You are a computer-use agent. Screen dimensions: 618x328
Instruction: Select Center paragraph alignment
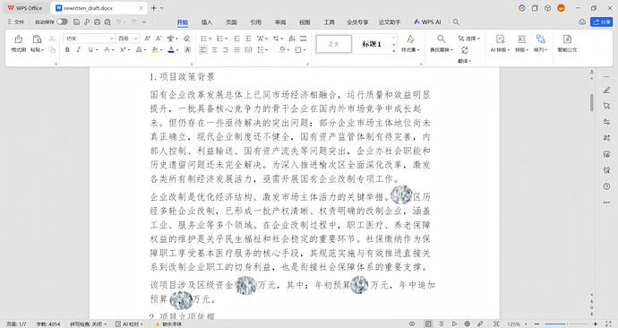[x=214, y=49]
